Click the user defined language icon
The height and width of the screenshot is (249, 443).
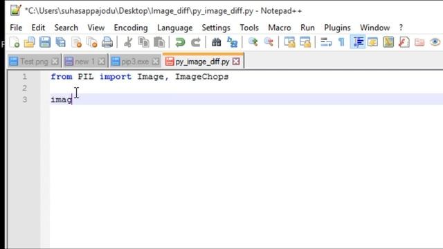point(373,42)
